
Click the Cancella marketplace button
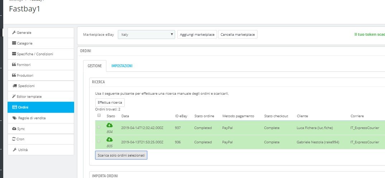coord(237,35)
